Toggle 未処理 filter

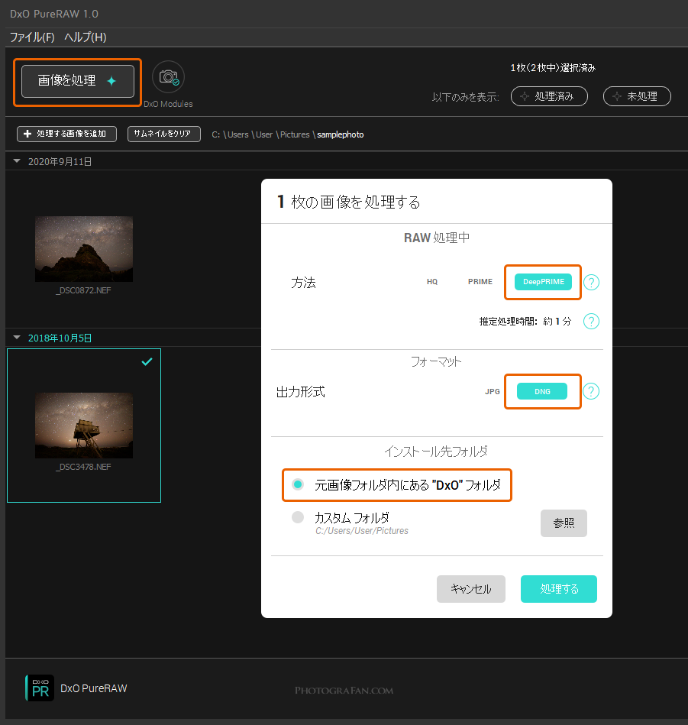(637, 96)
